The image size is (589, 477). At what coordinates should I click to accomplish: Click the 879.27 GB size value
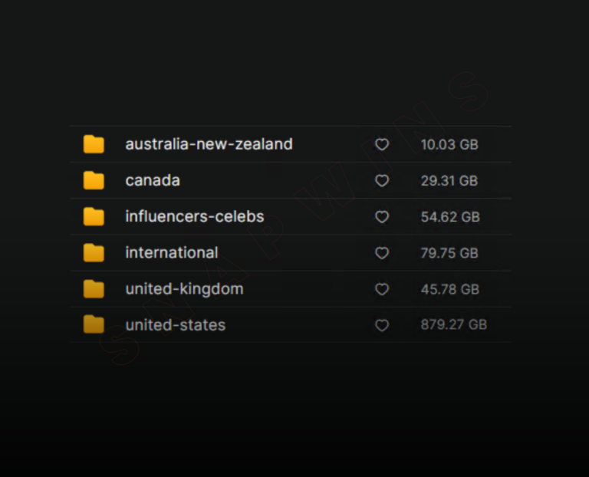point(453,325)
